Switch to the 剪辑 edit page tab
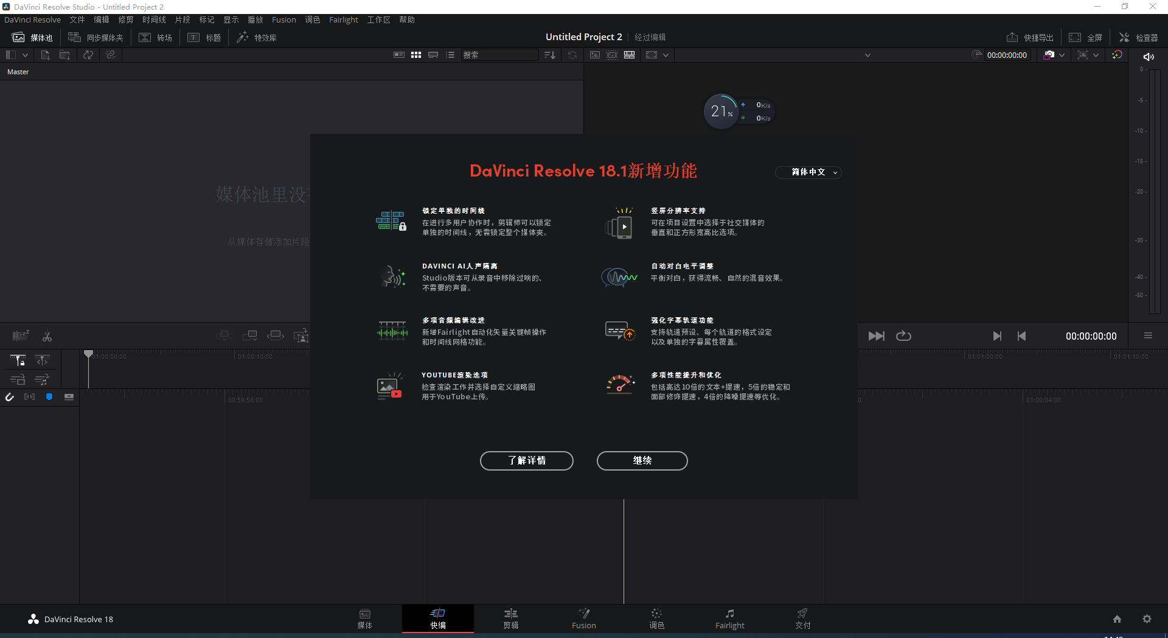 (x=511, y=619)
